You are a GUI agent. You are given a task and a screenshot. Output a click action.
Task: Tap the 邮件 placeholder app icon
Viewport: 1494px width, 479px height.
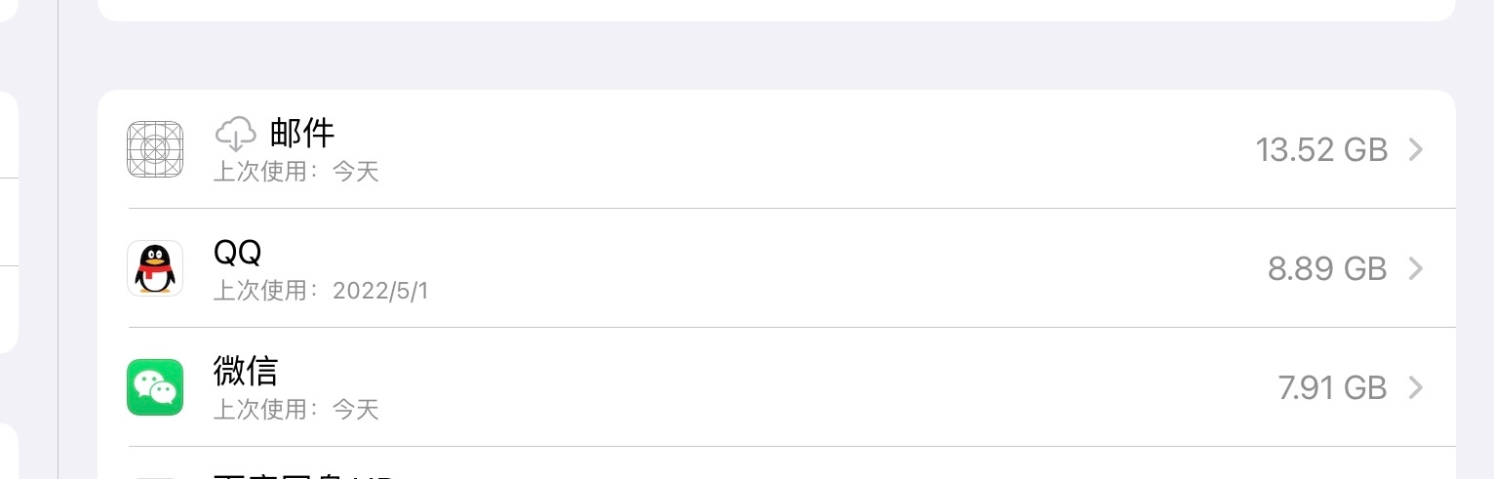click(155, 149)
